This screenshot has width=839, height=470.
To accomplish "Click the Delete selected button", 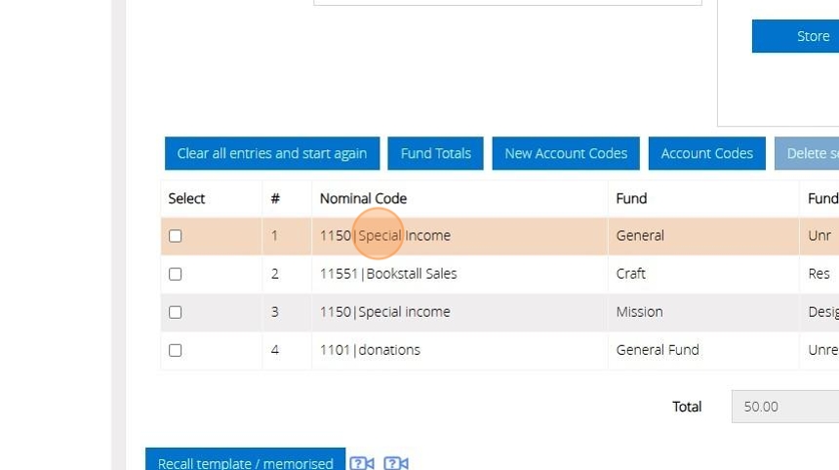I will [x=807, y=153].
